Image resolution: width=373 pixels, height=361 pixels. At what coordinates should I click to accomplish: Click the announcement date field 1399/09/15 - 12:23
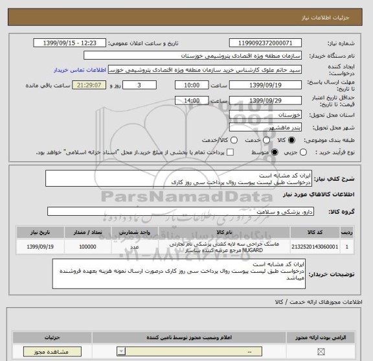[x=69, y=43]
